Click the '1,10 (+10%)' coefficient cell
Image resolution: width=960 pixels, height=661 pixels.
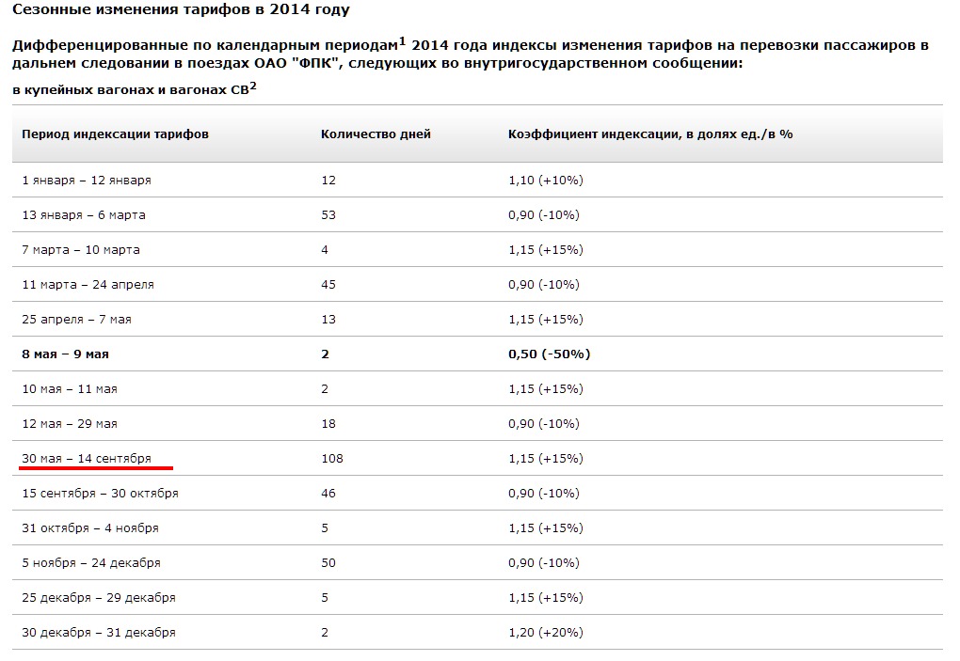tap(546, 180)
